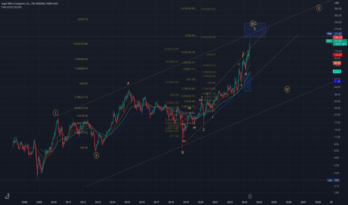Click the wave A label near 2015 peak
The height and width of the screenshot is (205, 348).
[x=128, y=83]
